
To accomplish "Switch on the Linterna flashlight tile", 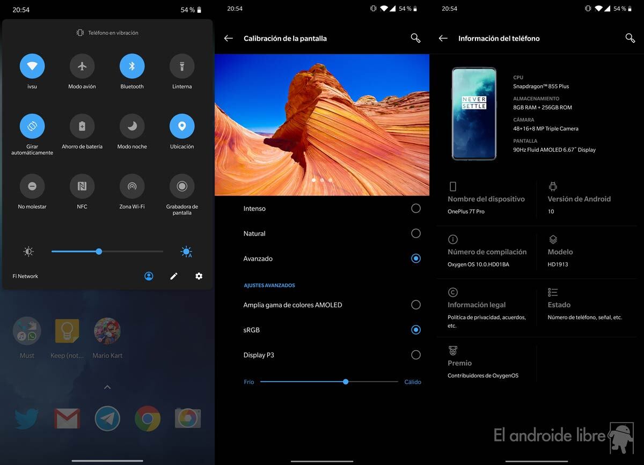I will coord(182,66).
